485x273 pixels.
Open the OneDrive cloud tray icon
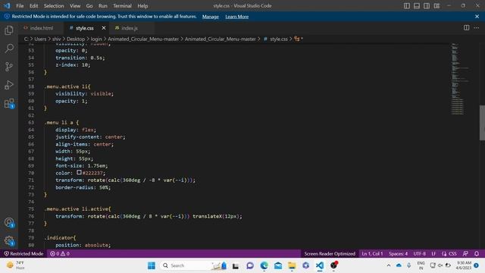tap(399, 265)
